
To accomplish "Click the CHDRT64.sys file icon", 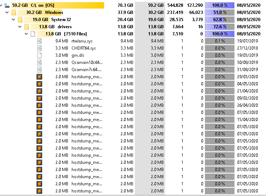I will coord(39,48).
